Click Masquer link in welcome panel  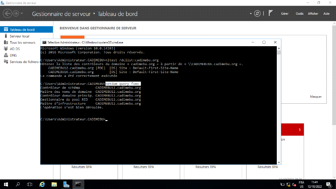[316, 97]
